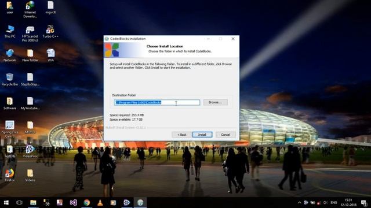Click the ENG language indicator
Image resolution: width=371 pixels, height=208 pixels.
point(334,203)
